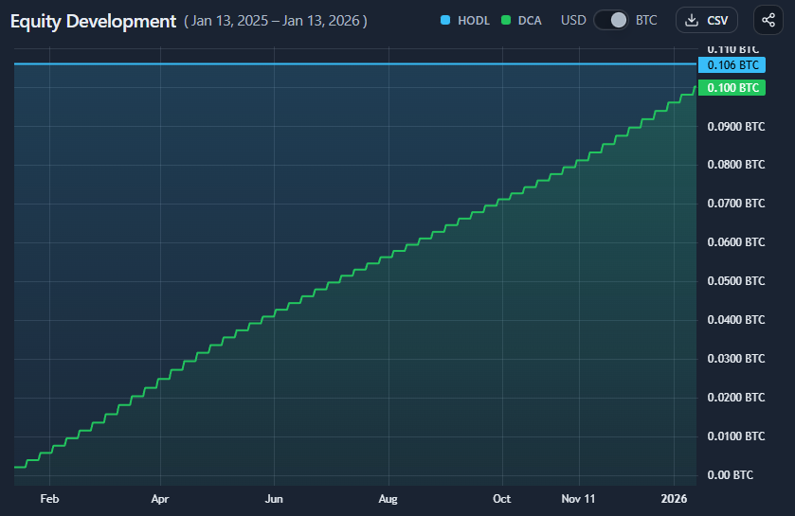Click the share icon button
Viewport: 795px width, 516px height.
(x=768, y=20)
